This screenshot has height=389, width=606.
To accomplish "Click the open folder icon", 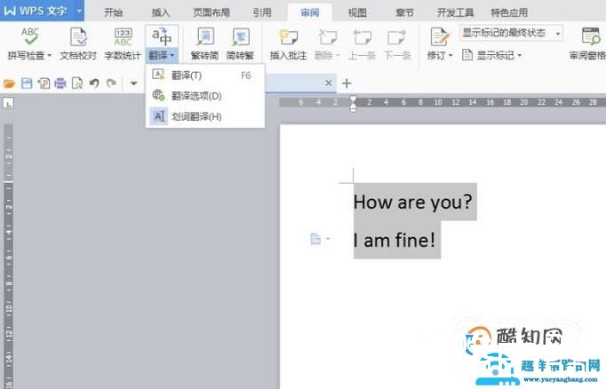I will coord(9,83).
